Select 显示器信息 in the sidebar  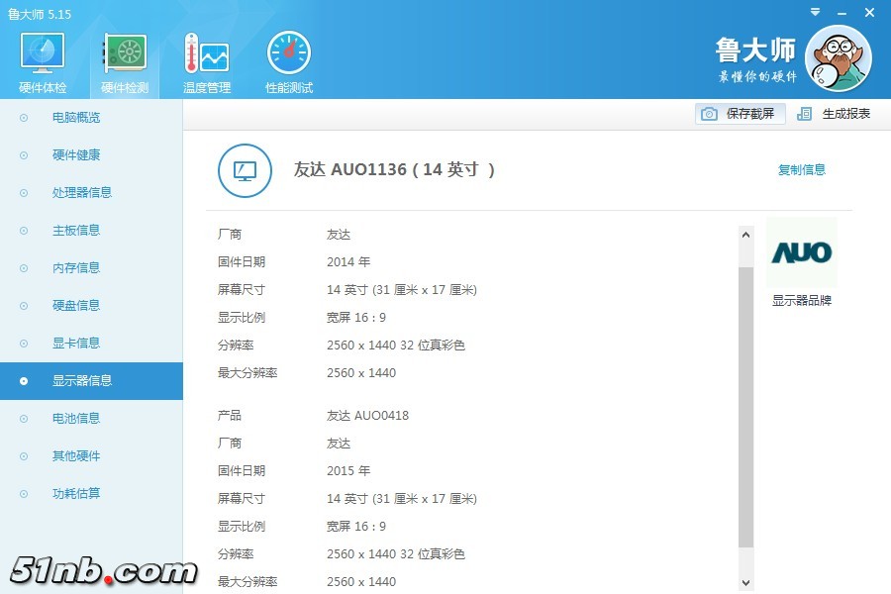(x=91, y=381)
